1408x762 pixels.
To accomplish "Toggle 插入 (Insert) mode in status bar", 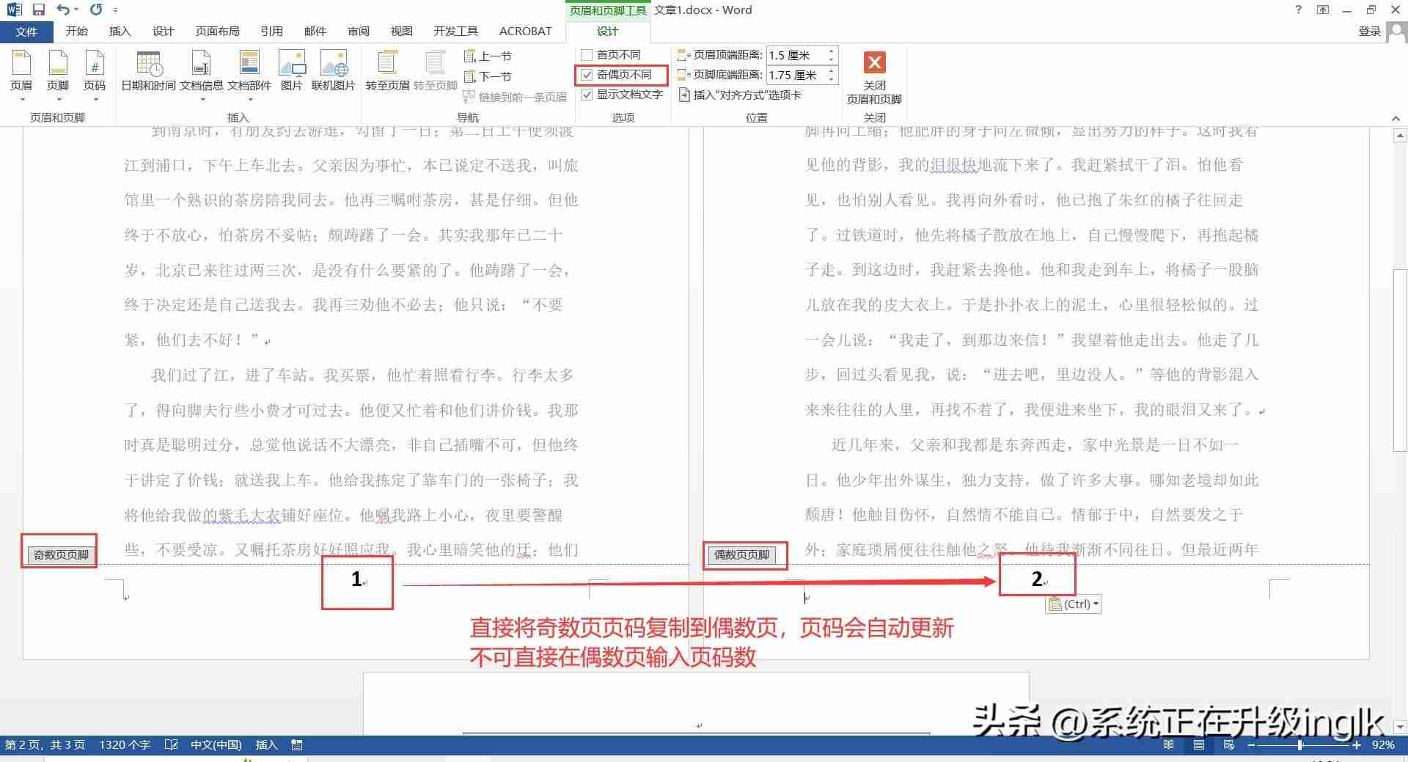I will tap(266, 745).
